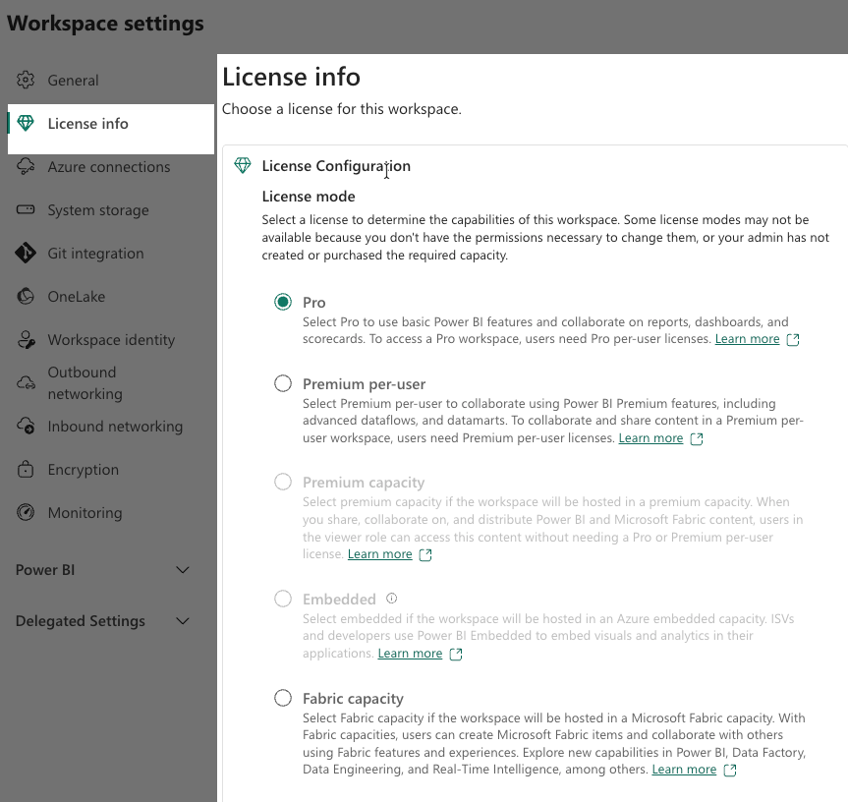Click the Power BI section label
848x802 pixels.
(x=45, y=570)
